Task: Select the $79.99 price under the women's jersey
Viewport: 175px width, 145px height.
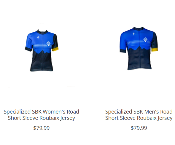Action: tap(42, 128)
